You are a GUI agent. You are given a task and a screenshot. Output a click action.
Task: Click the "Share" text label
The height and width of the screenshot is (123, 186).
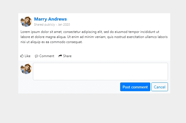(67, 56)
